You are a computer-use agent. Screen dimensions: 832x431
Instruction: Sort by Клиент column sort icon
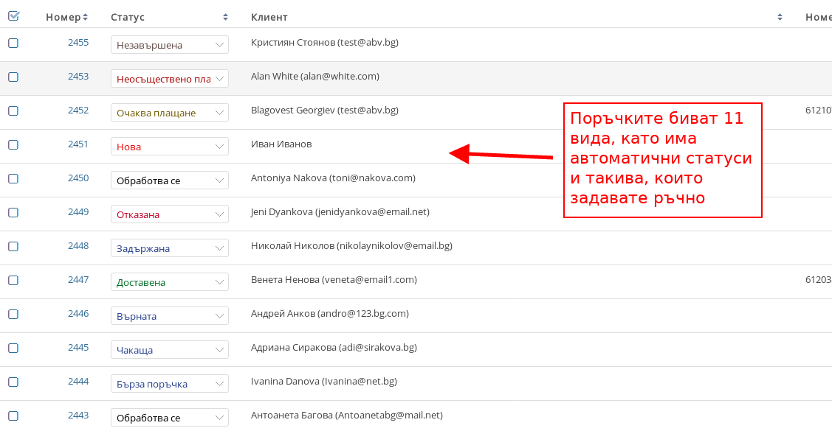[779, 17]
